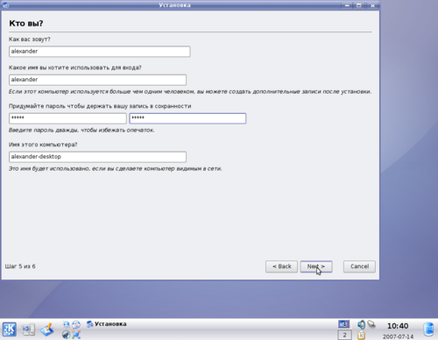Click the first password field
Screen dimensions: 438x340
pyautogui.click(x=67, y=118)
